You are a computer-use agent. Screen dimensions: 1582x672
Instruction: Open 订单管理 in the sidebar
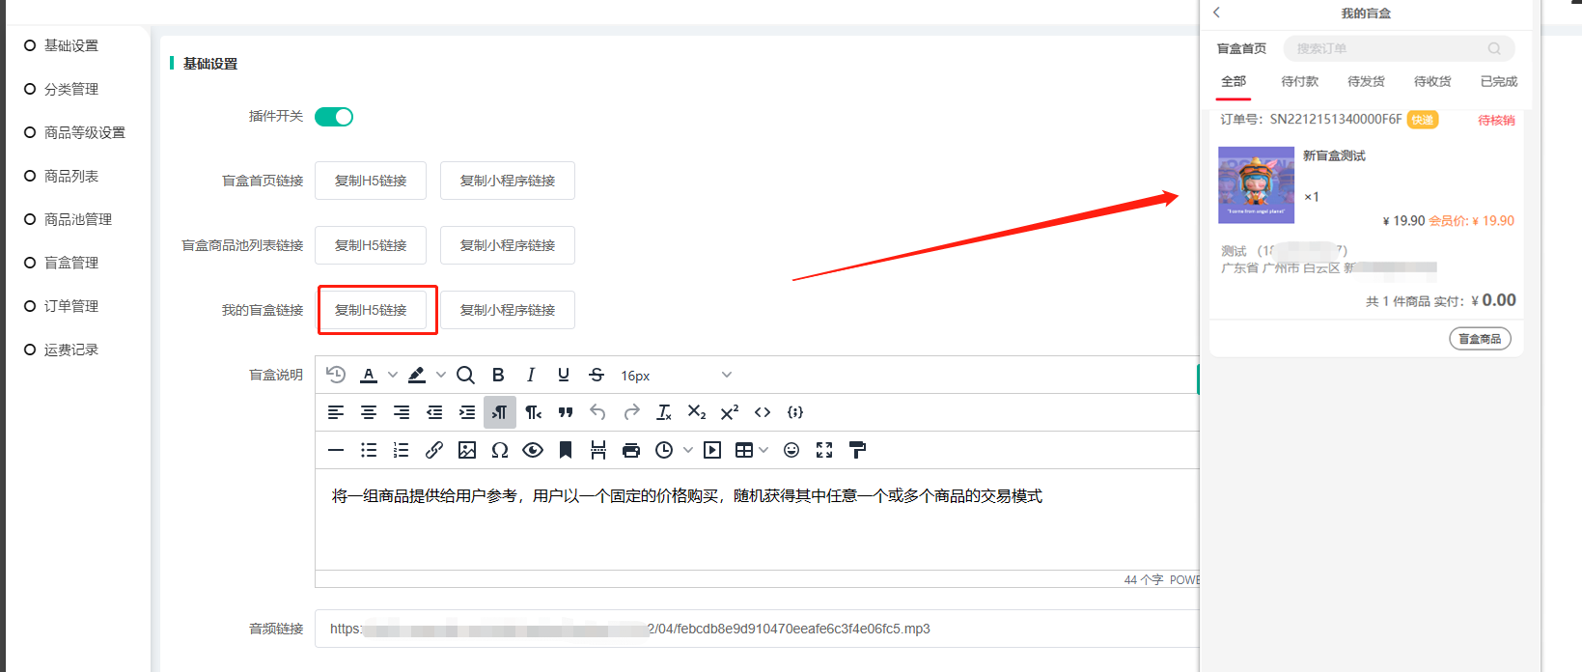click(x=71, y=306)
